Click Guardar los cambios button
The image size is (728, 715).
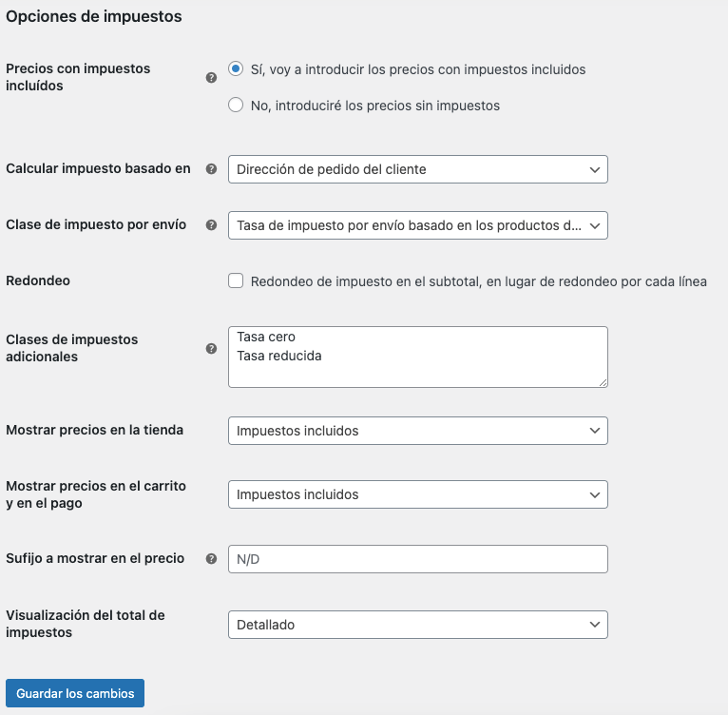(x=75, y=693)
